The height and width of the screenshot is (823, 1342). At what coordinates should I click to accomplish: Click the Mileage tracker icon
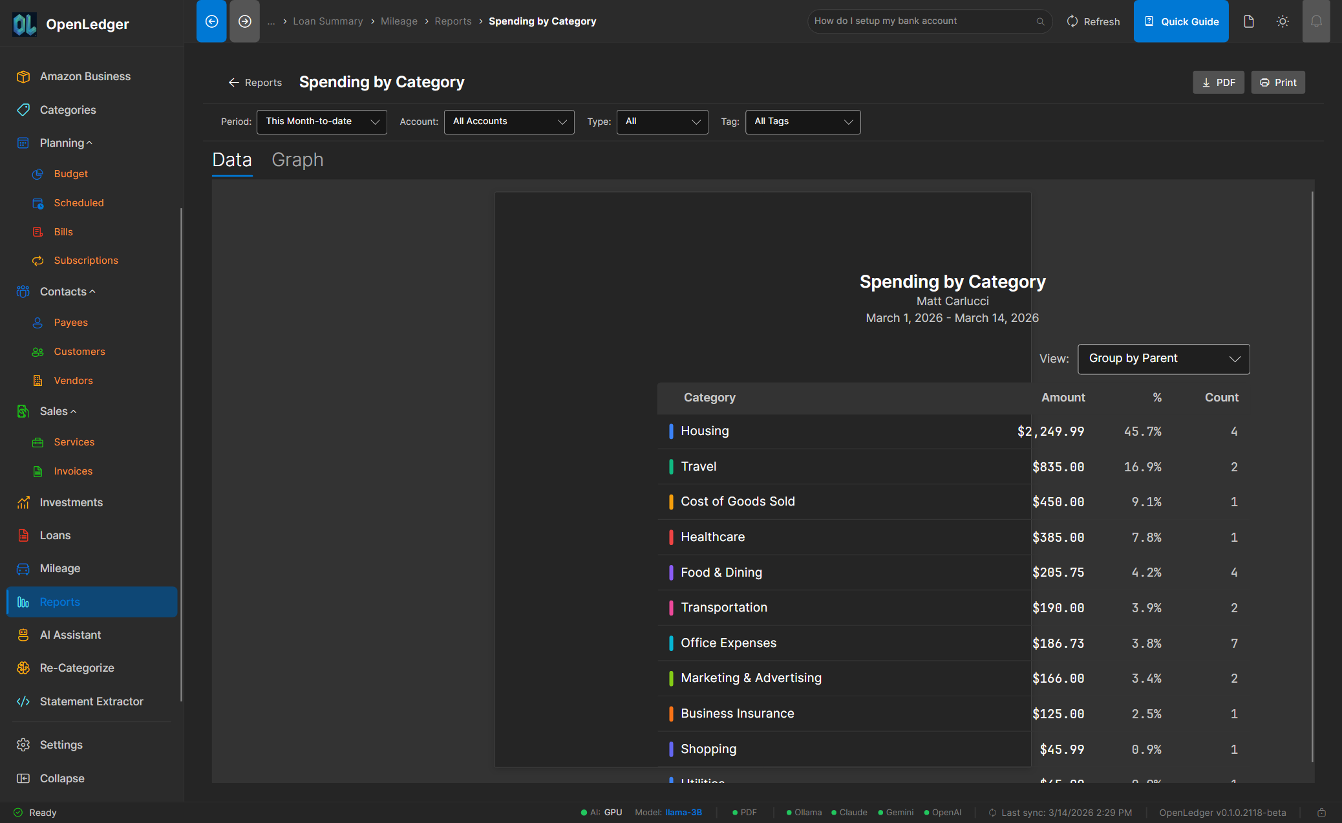pos(23,568)
